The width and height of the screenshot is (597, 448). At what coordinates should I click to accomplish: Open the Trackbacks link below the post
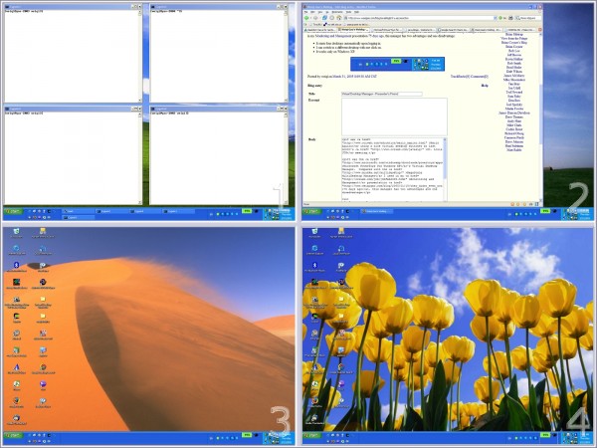tap(460, 77)
